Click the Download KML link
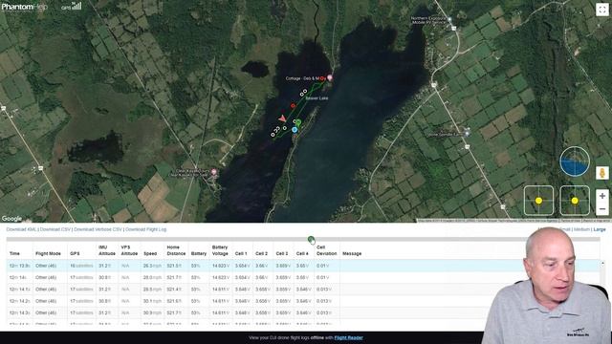The height and width of the screenshot is (344, 612). pyautogui.click(x=21, y=229)
